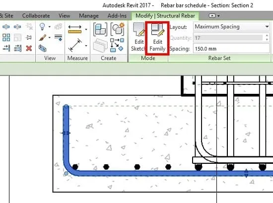This screenshot has width=273, height=203.
Task: Click the Pin element icon
Action: pyautogui.click(x=29, y=37)
